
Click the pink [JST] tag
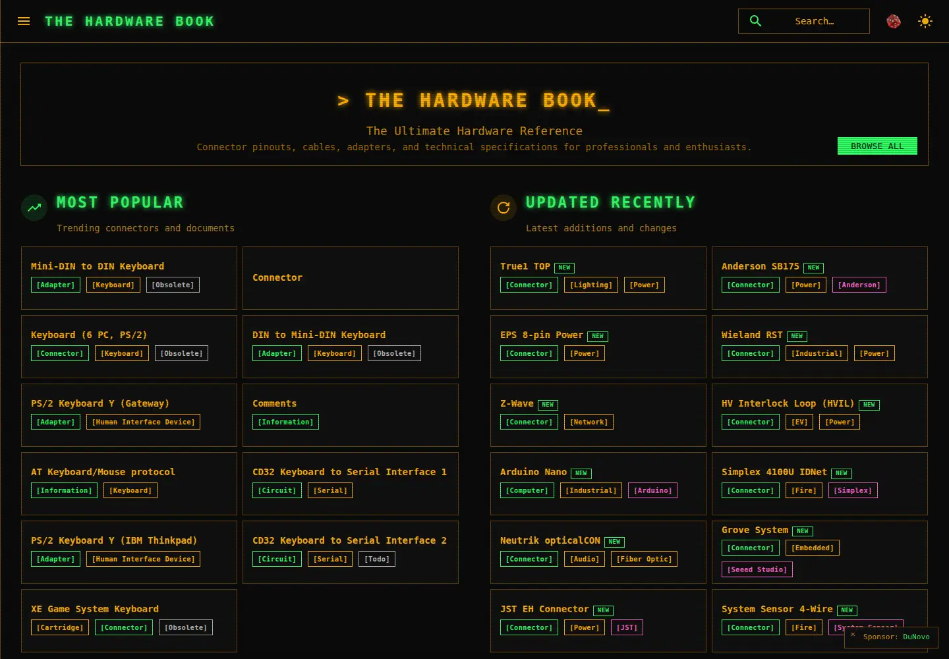627,627
